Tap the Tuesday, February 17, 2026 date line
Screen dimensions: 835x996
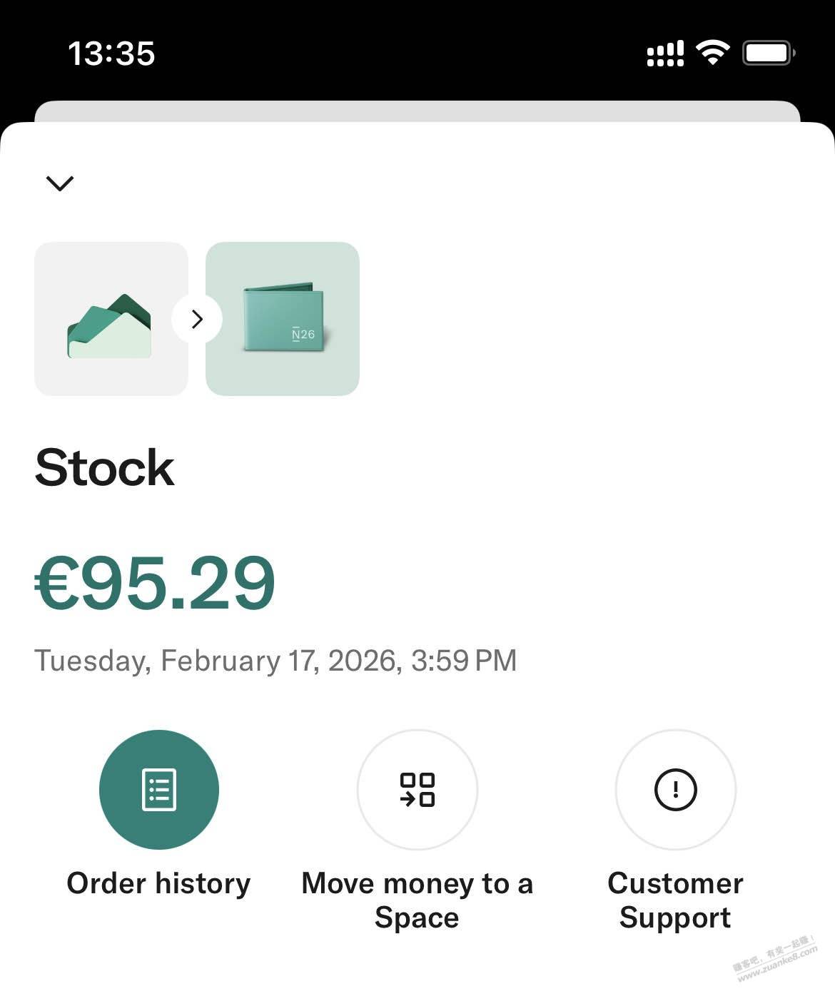(275, 661)
